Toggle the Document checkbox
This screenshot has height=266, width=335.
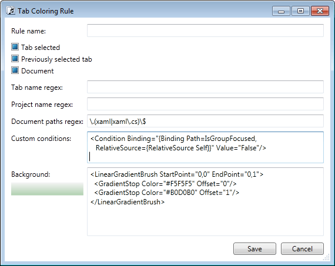click(x=15, y=70)
